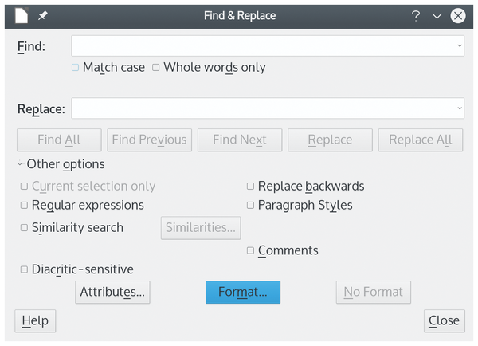Click inside the Replace text field
Image resolution: width=478 pixels, height=346 pixels.
(264, 108)
